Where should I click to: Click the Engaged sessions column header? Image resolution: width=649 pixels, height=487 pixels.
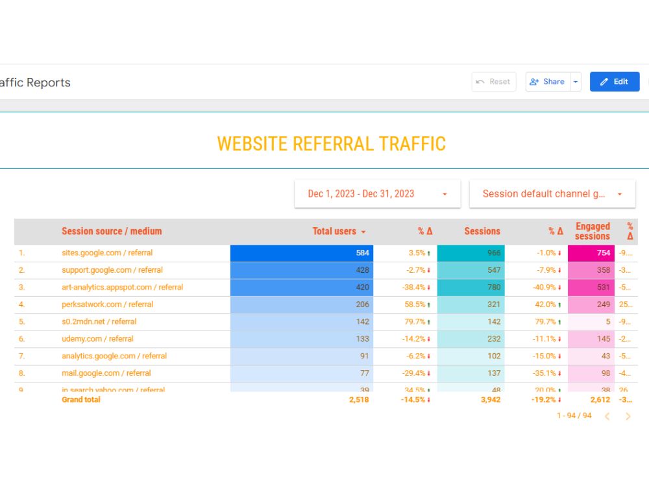click(x=593, y=231)
